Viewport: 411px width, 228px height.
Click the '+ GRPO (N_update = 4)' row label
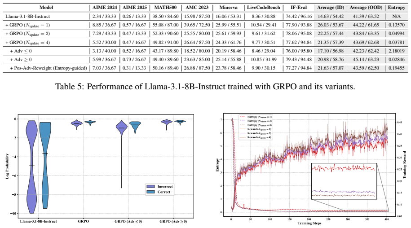(27, 42)
